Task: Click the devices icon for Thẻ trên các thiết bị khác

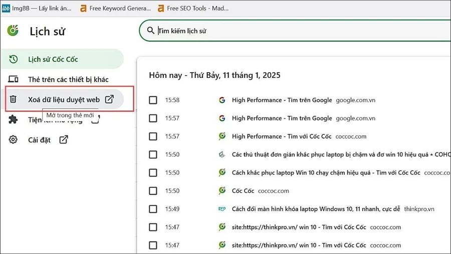Action: 13,79
